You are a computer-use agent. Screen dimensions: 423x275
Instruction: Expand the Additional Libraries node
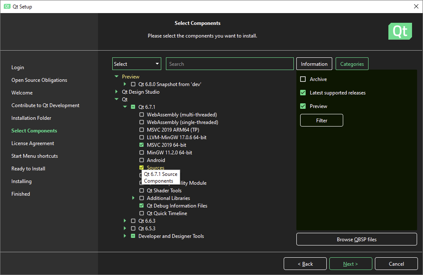(133, 198)
